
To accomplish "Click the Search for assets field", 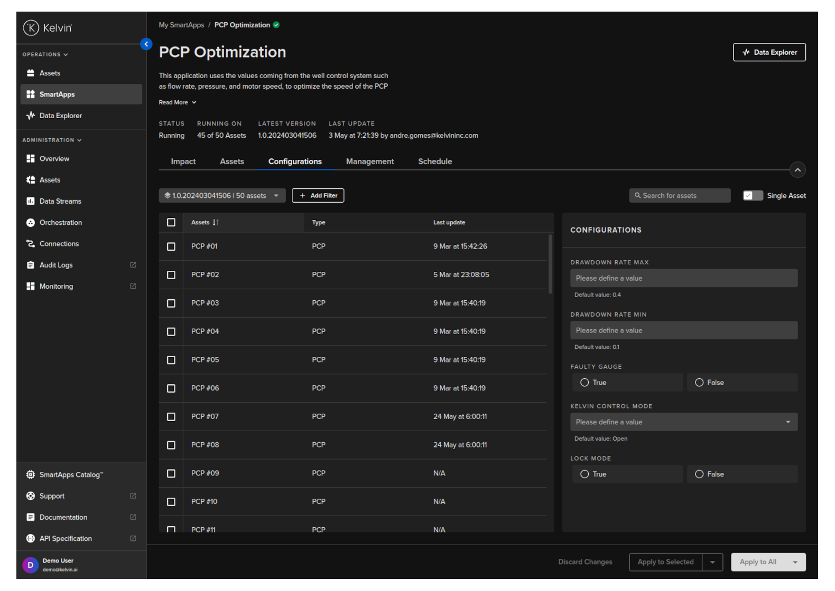I will [680, 196].
